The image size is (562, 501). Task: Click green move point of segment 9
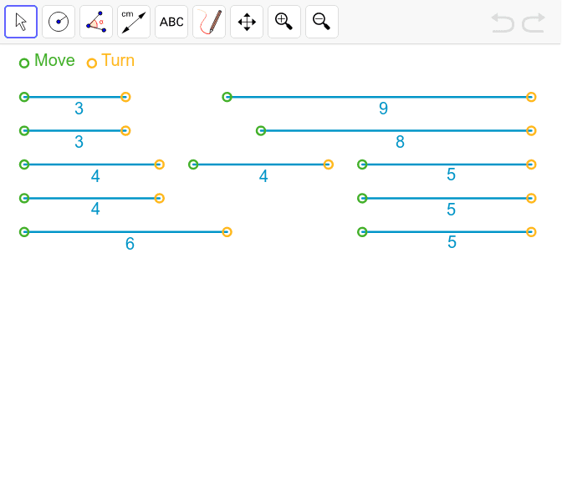227,97
